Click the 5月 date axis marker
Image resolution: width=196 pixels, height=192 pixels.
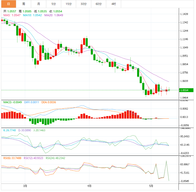[151, 186]
